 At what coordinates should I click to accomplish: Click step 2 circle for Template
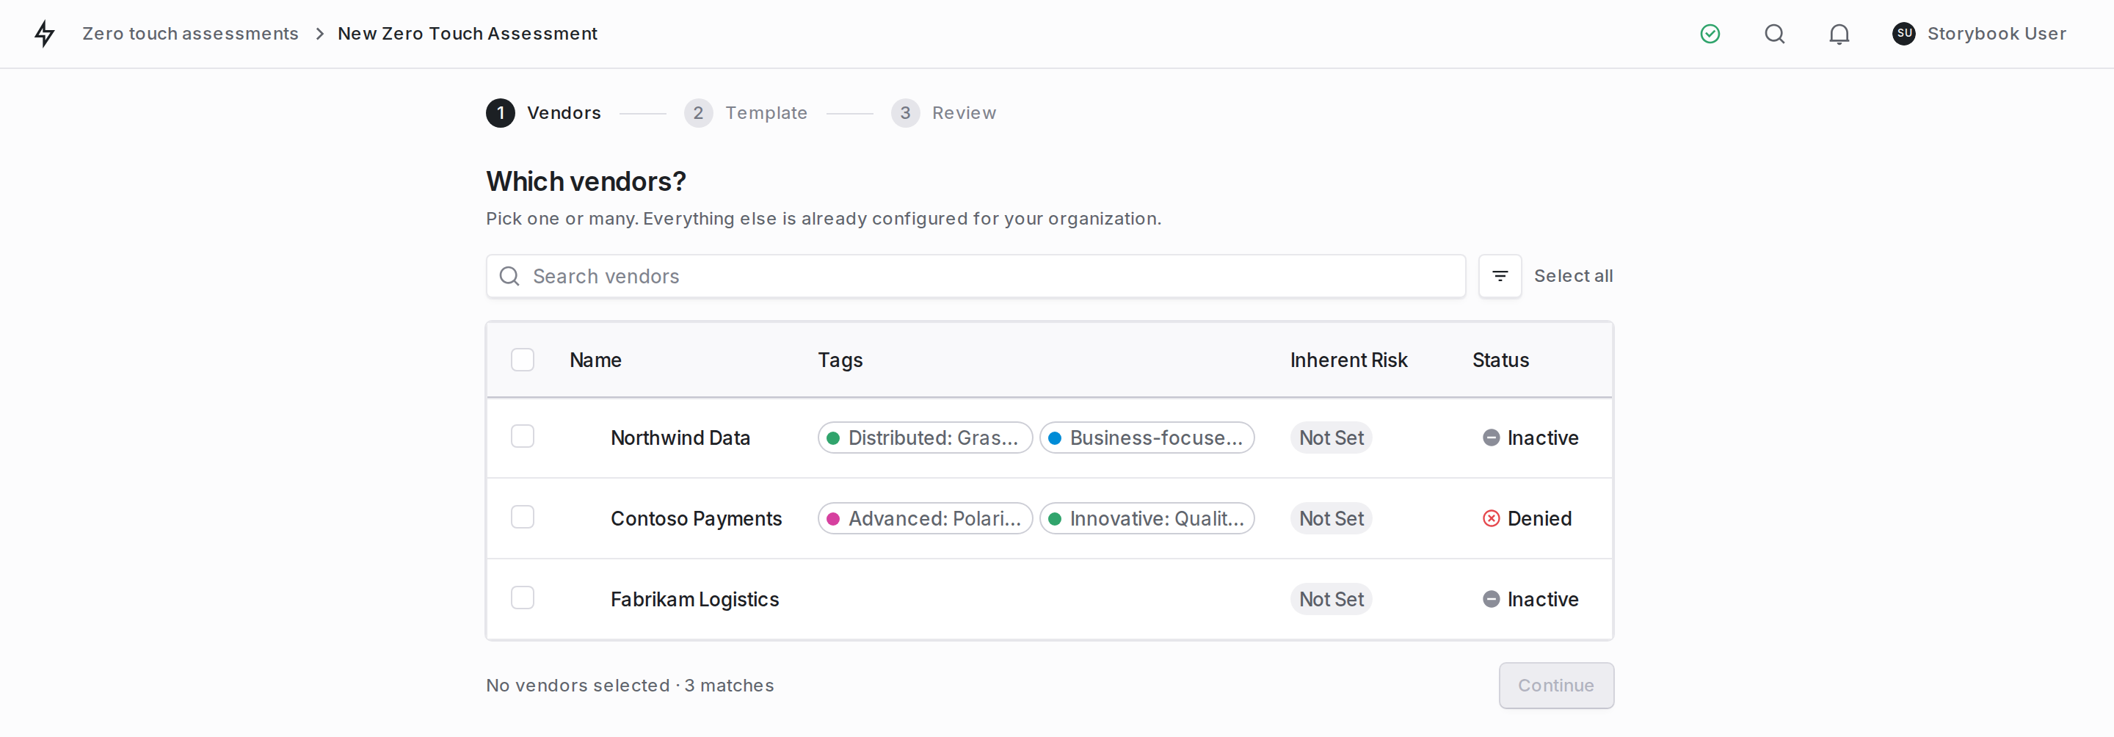(x=698, y=113)
